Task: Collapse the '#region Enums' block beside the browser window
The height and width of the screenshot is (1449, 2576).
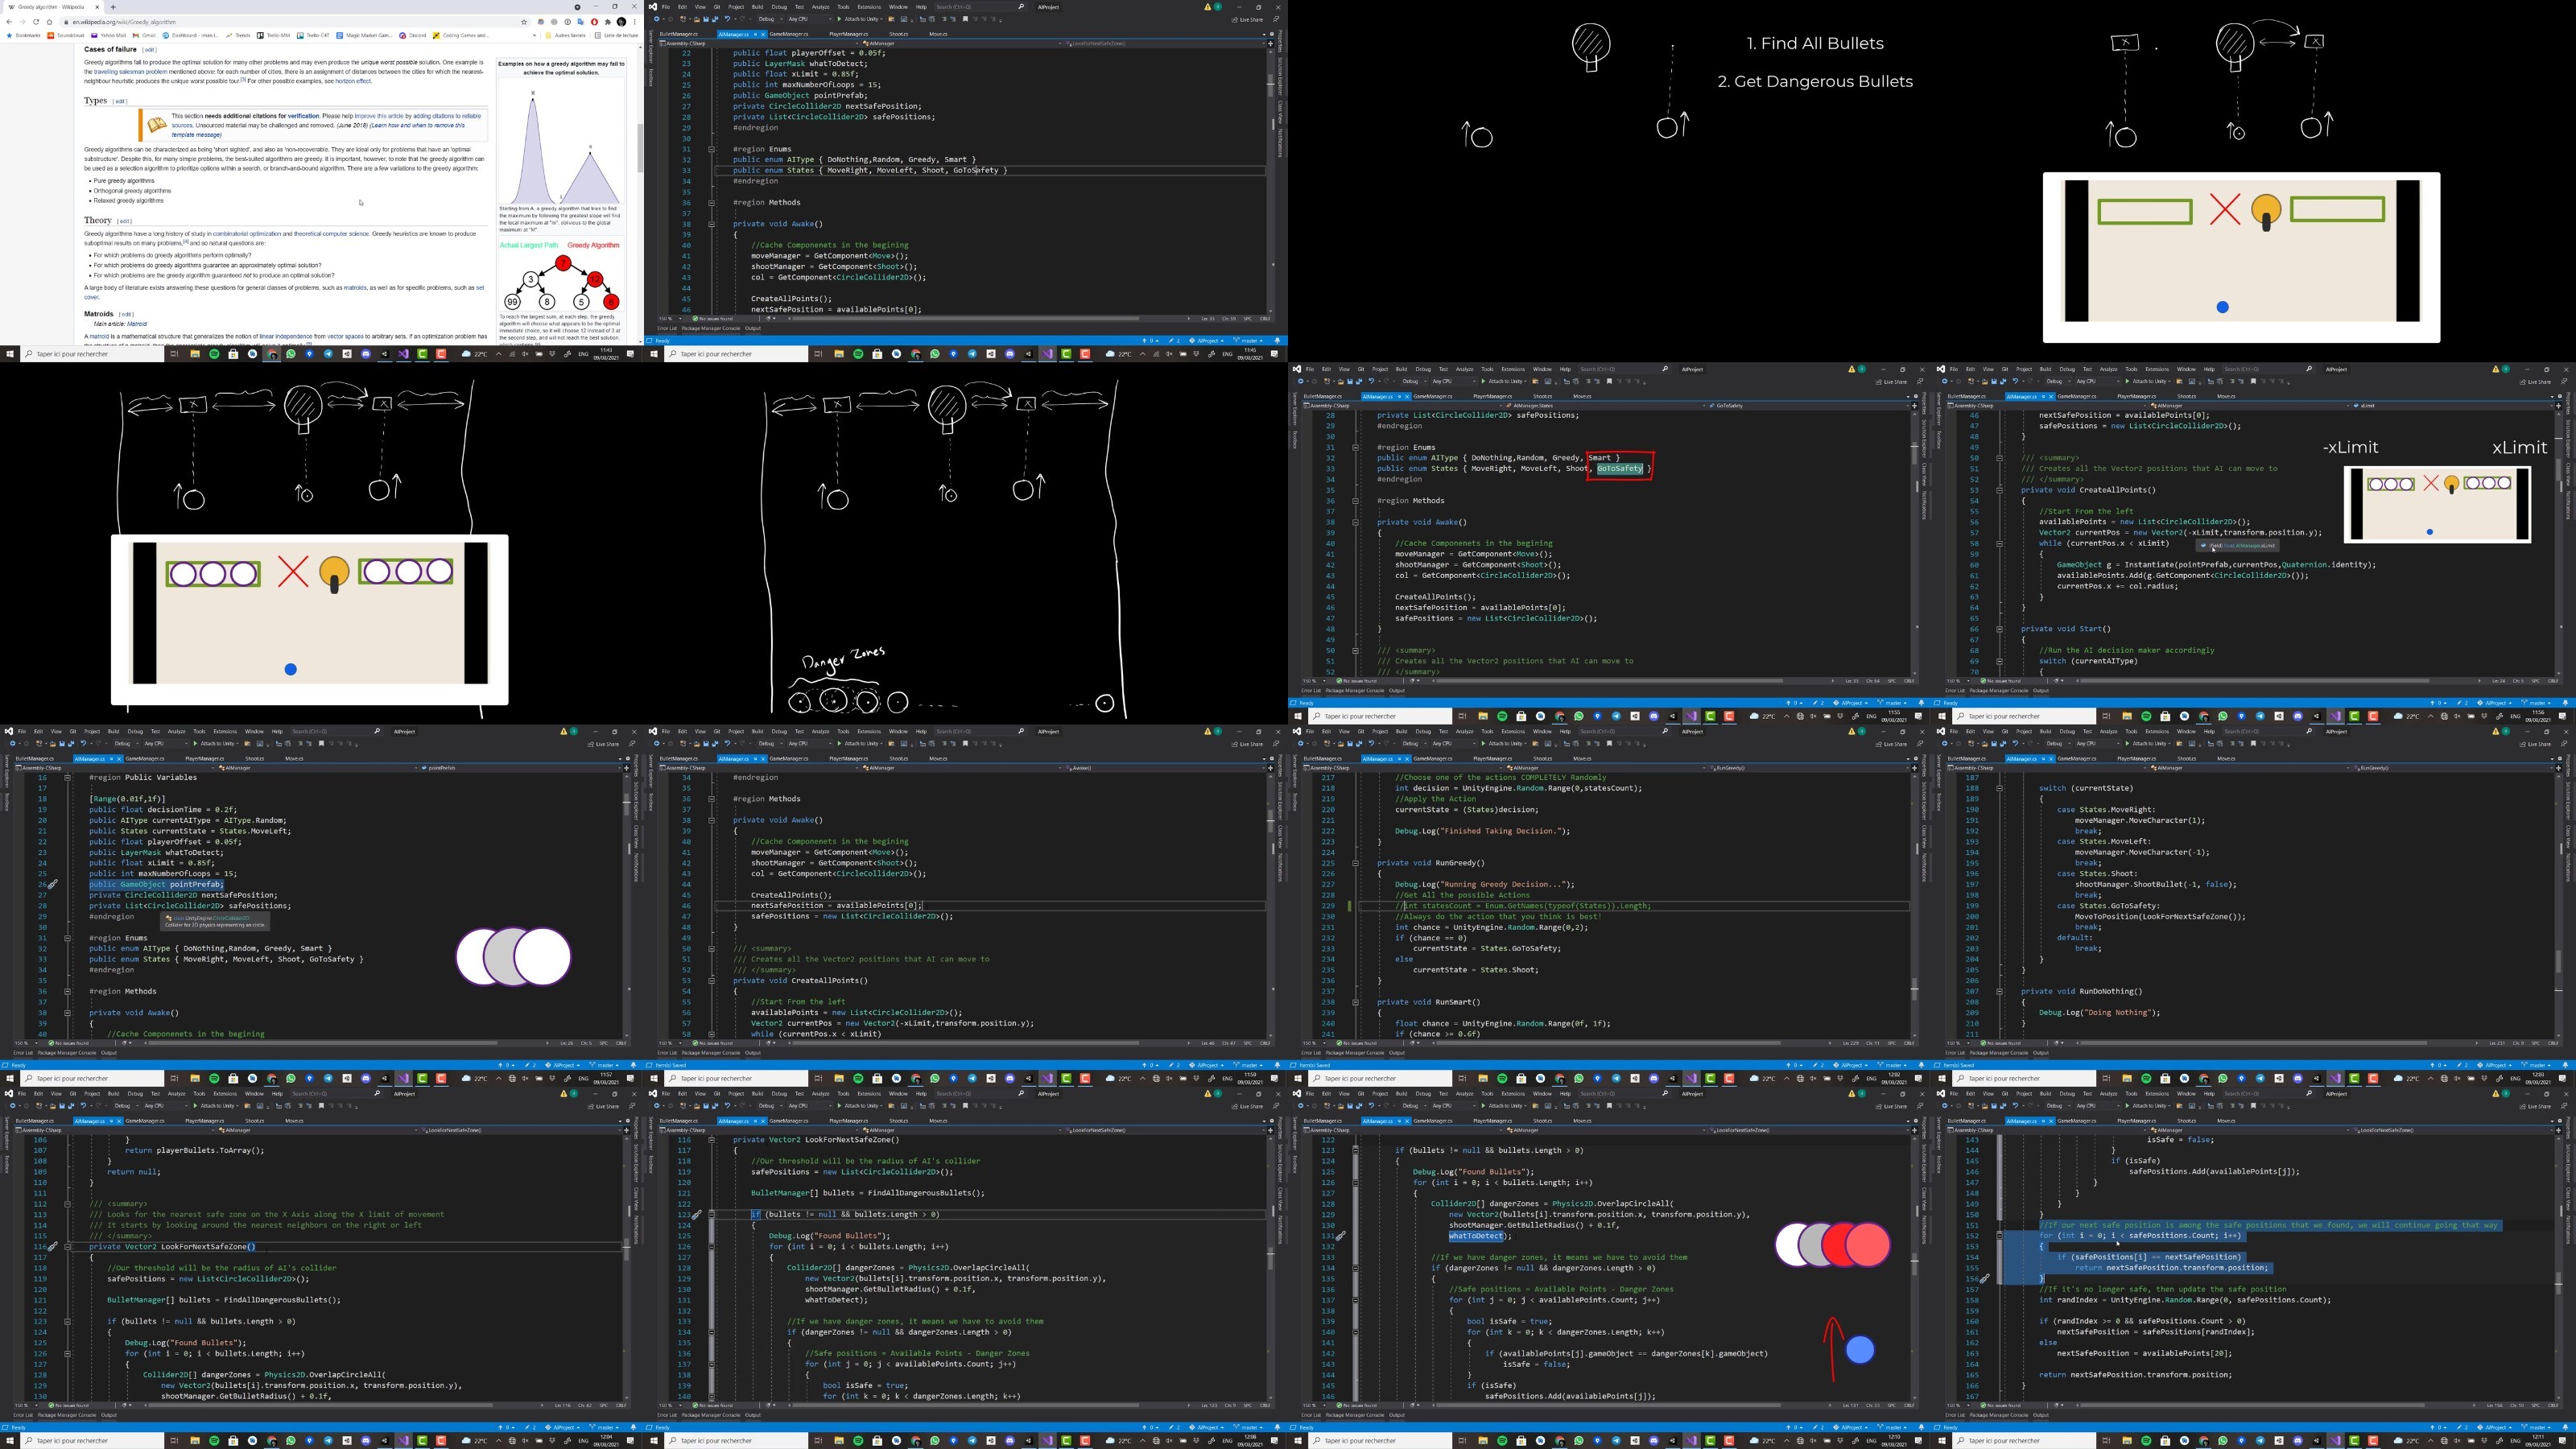Action: click(x=712, y=149)
